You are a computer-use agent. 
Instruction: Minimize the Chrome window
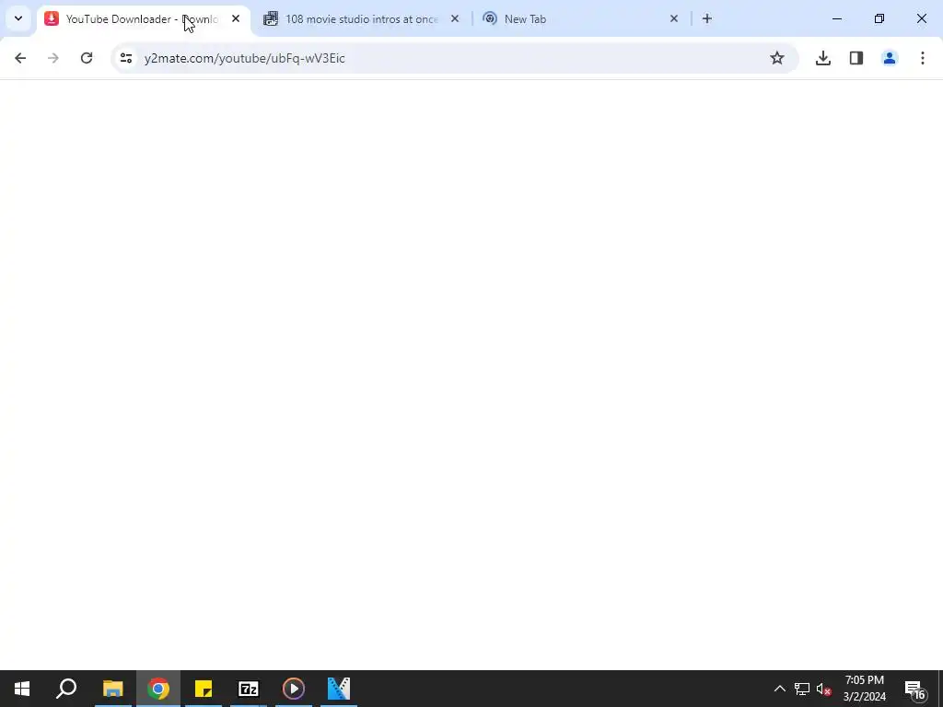[836, 18]
